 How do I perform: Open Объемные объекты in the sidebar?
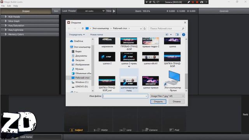click(81, 73)
